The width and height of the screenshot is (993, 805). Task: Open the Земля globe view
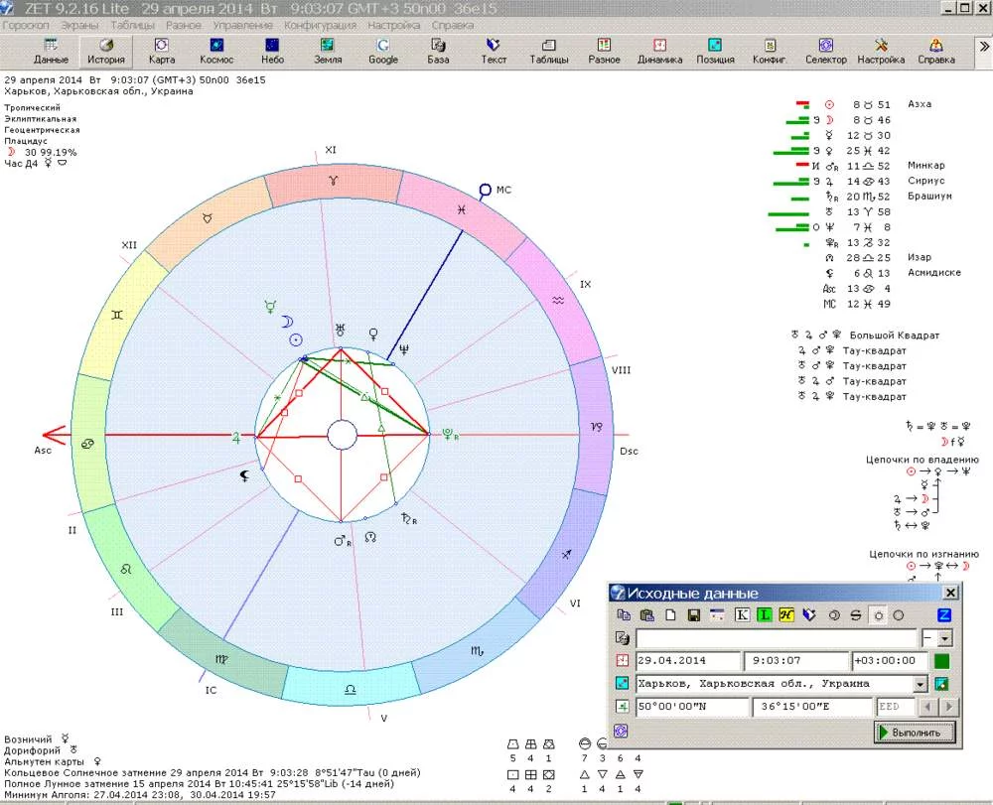pyautogui.click(x=328, y=51)
